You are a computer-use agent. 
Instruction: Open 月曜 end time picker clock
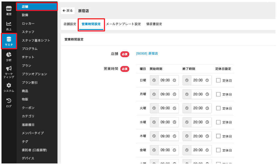(207, 94)
